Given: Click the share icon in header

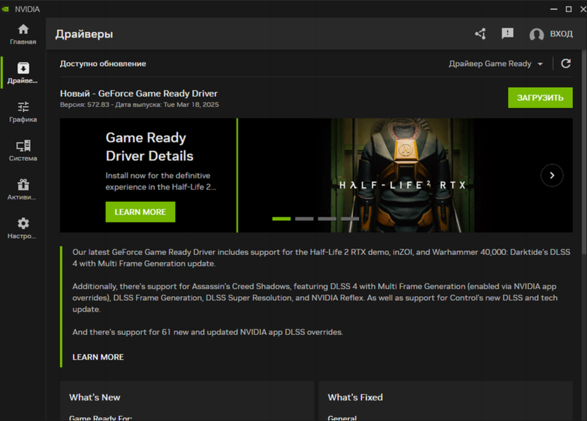Looking at the screenshot, I should click(x=480, y=34).
